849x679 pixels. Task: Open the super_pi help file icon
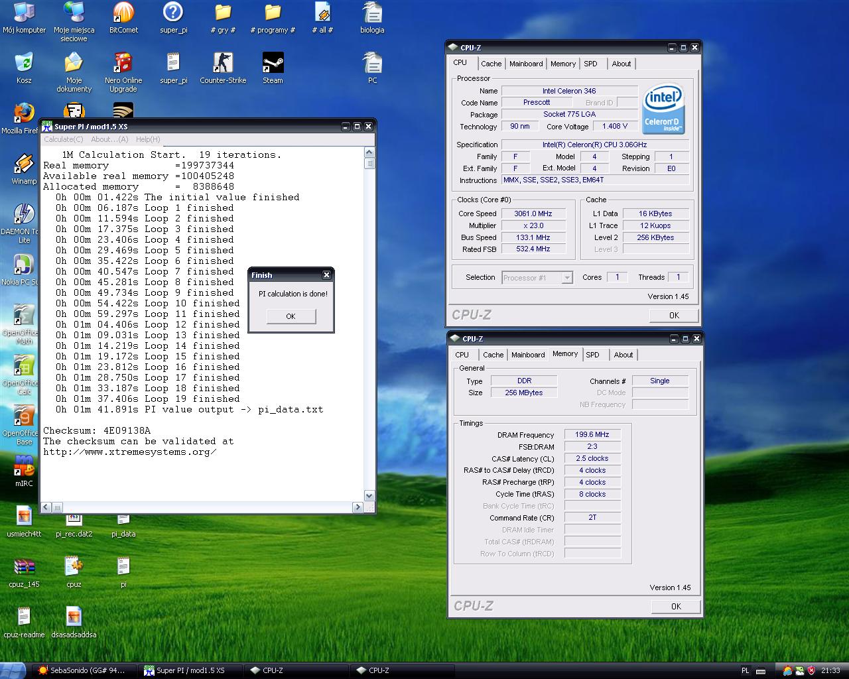tap(173, 18)
